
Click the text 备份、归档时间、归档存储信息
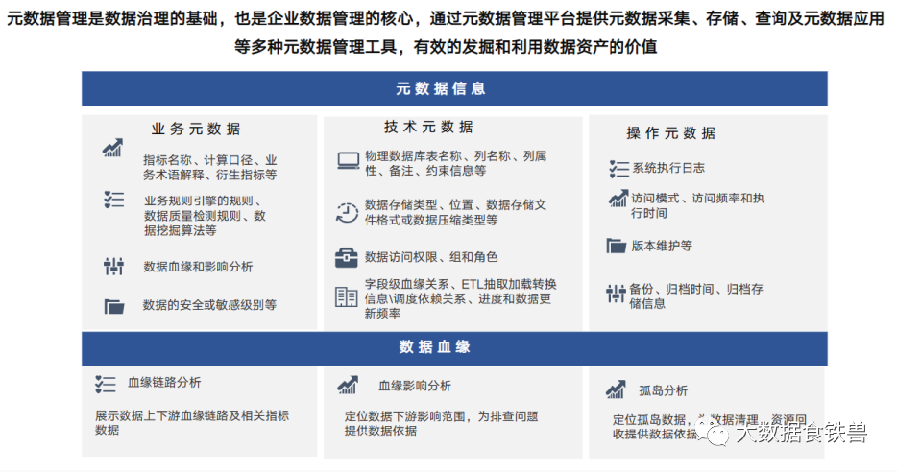coord(696,296)
